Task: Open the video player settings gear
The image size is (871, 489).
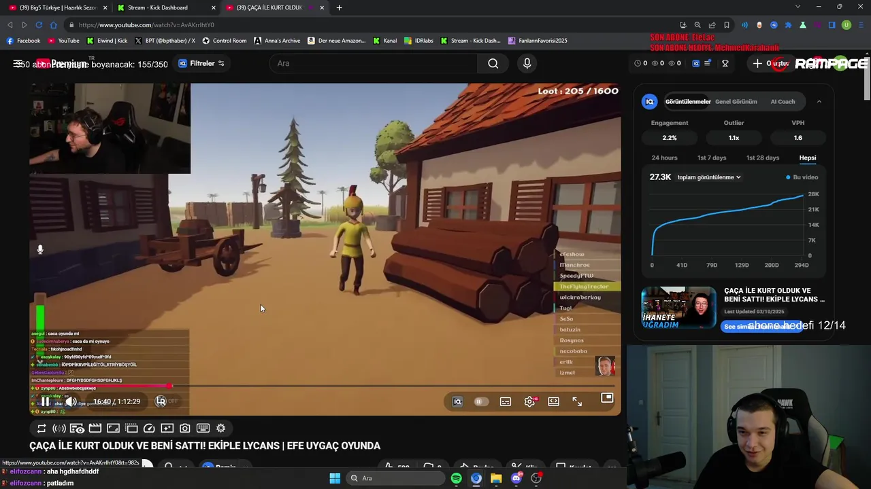Action: pyautogui.click(x=529, y=401)
